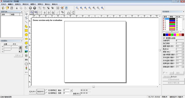Viewport: 185px width, 98px height.
Task: Click the pen list scroll-down arrow
Action: click(183, 29)
